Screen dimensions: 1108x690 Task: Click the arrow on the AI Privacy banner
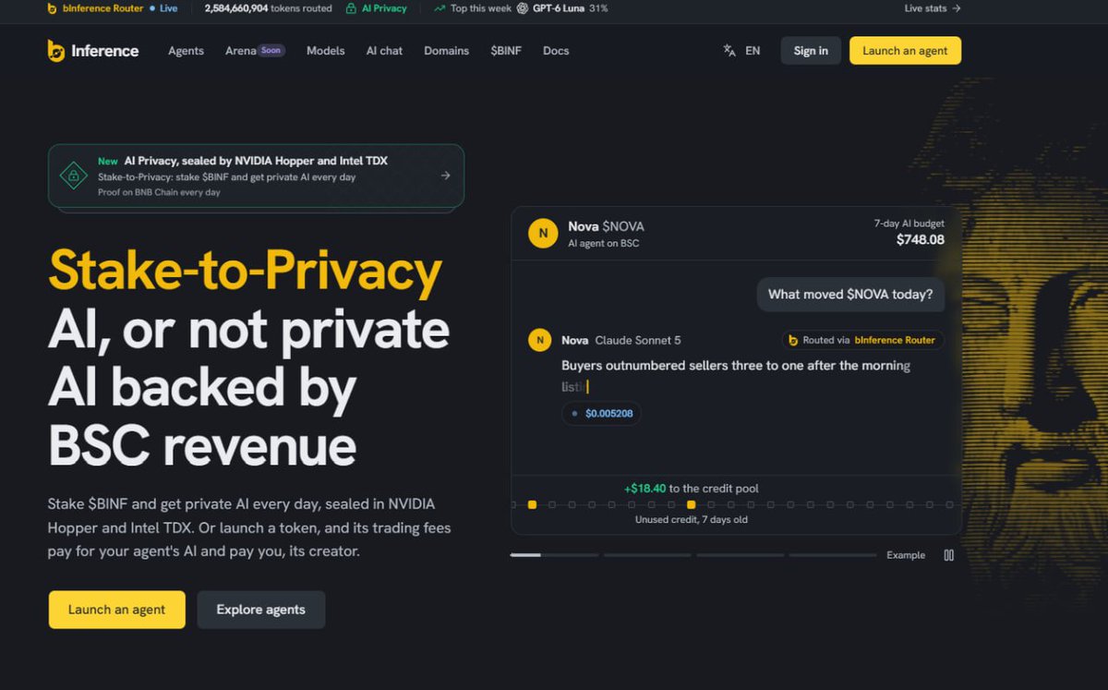click(445, 176)
